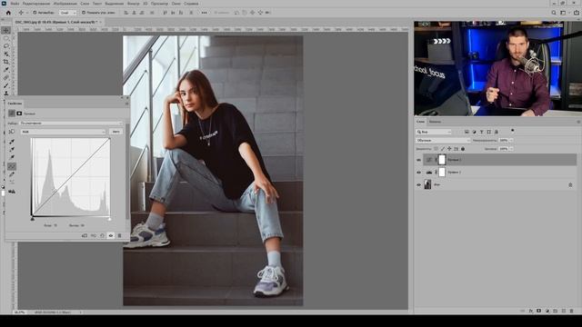Click the masks icon in Properties panel
Image resolution: width=582 pixels, height=327 pixels.
(x=19, y=114)
